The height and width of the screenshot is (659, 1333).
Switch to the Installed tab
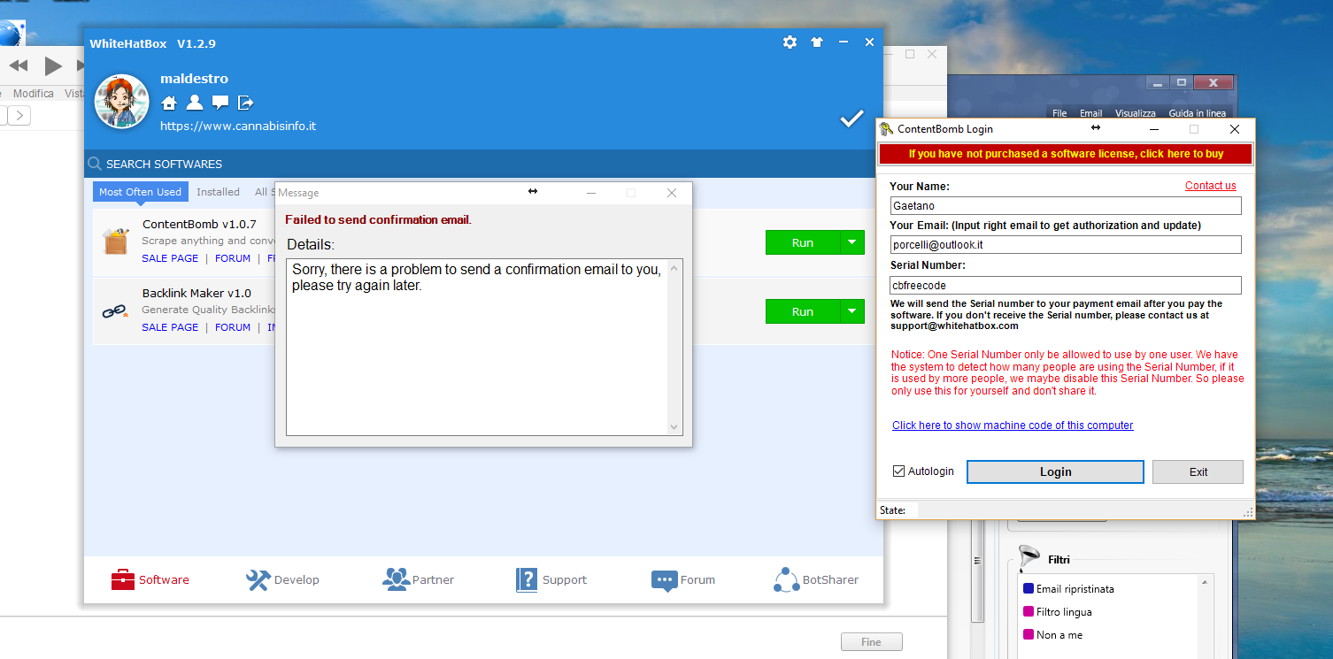(x=218, y=192)
